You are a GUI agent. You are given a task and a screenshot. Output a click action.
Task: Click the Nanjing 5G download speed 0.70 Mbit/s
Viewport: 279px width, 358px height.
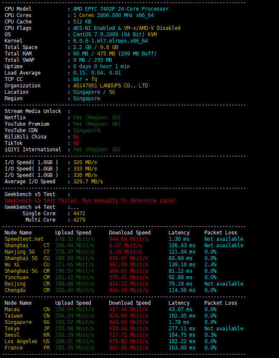(125, 252)
